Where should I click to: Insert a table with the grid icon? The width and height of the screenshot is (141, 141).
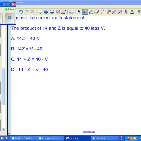click(71, 12)
